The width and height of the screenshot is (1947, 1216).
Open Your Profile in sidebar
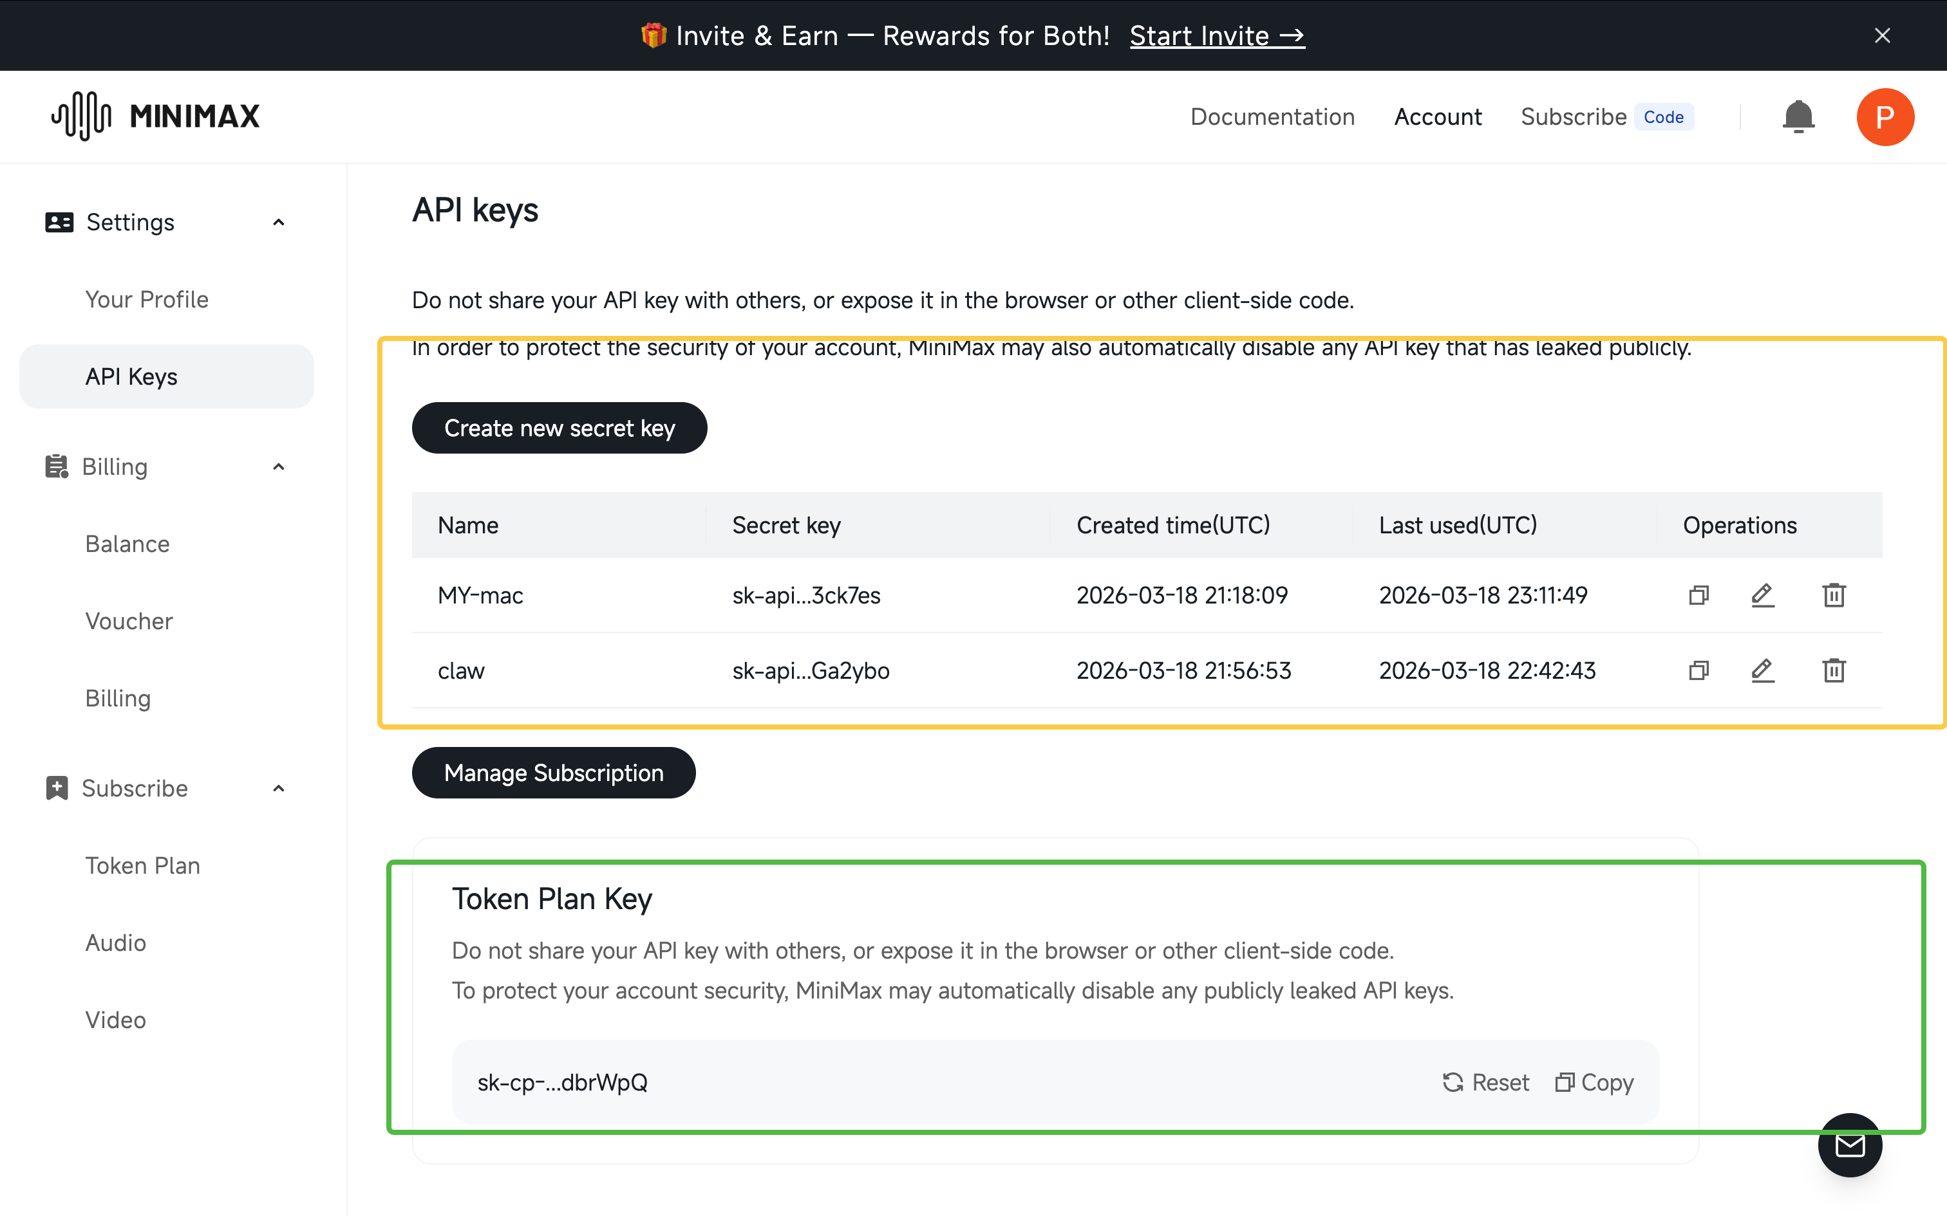[x=147, y=299]
